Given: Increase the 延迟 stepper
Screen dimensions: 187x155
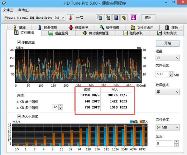Looking at the screenshot, I should 176,142.
